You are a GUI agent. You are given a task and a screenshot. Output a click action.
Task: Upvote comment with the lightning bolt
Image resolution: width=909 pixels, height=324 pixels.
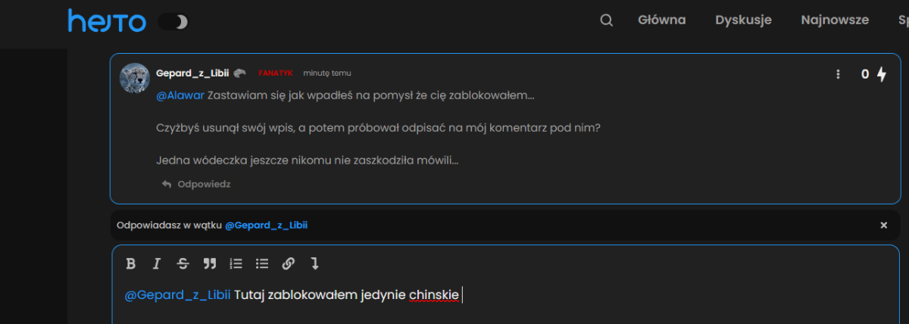(x=882, y=74)
